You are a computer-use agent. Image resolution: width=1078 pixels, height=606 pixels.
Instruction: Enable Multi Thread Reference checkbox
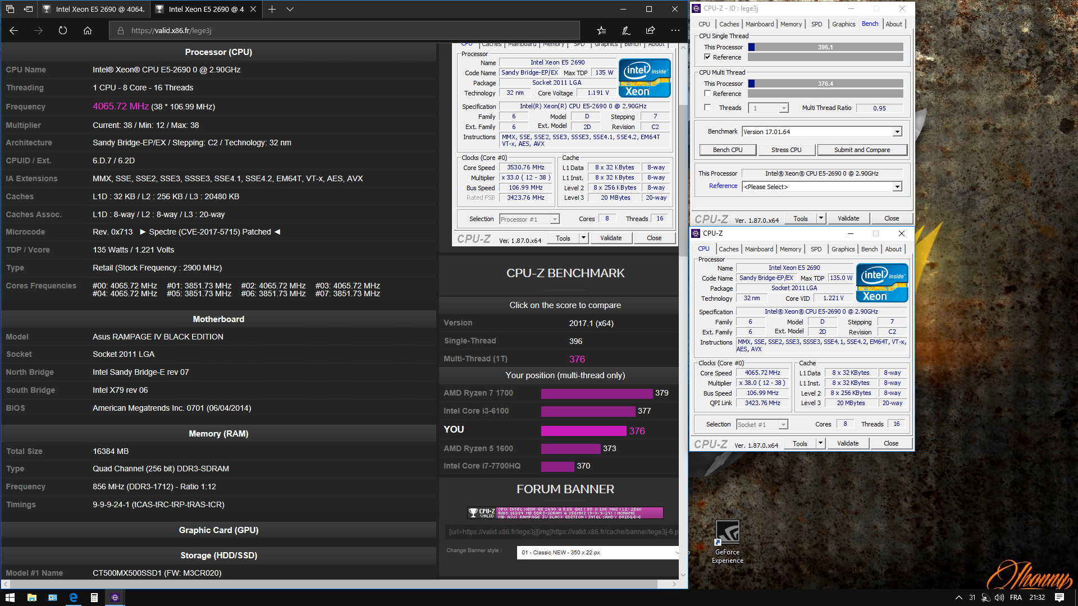coord(707,94)
